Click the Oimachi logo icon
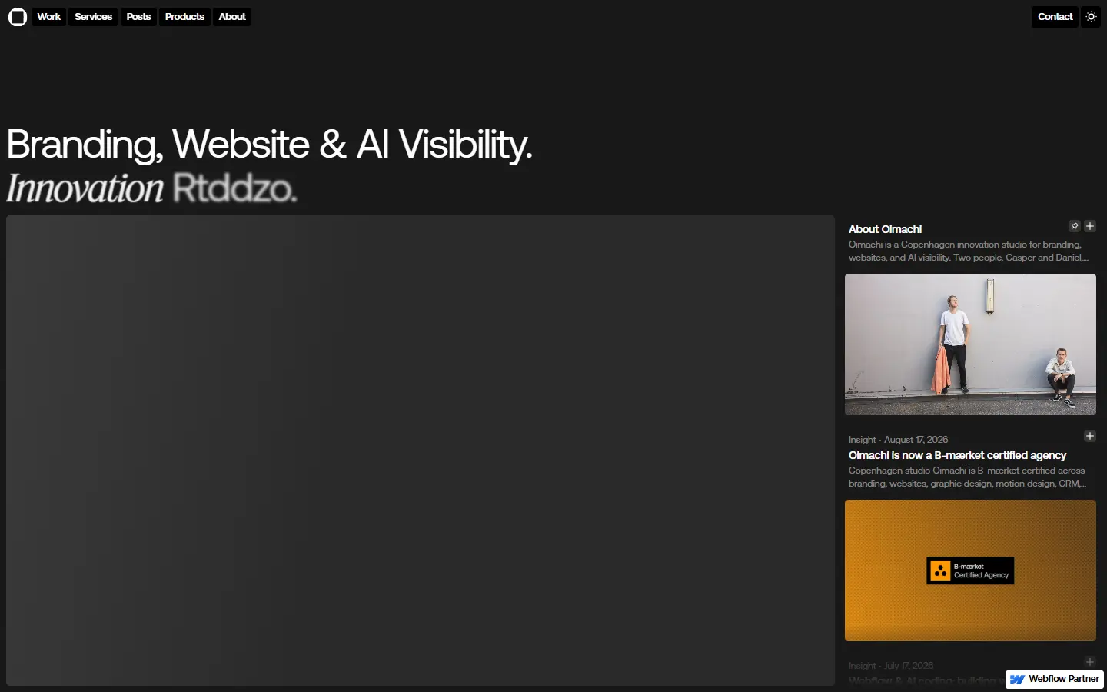This screenshot has height=692, width=1107. (18, 17)
